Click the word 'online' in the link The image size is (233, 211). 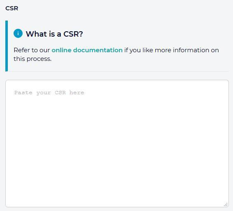click(x=61, y=50)
